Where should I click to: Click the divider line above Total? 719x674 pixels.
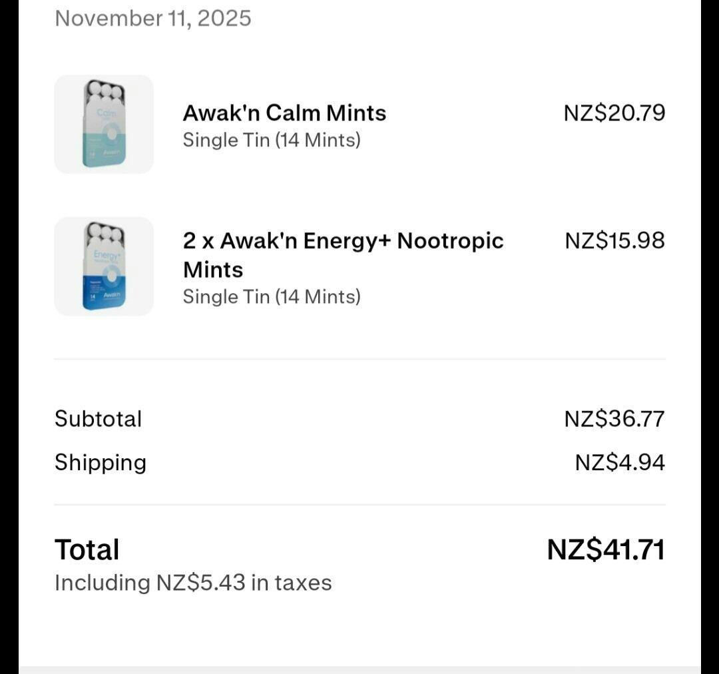(x=359, y=505)
